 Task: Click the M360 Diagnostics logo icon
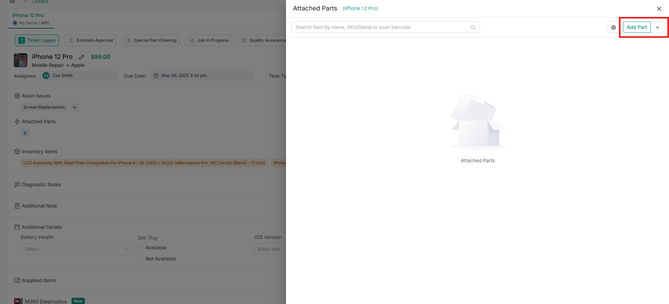(18, 301)
